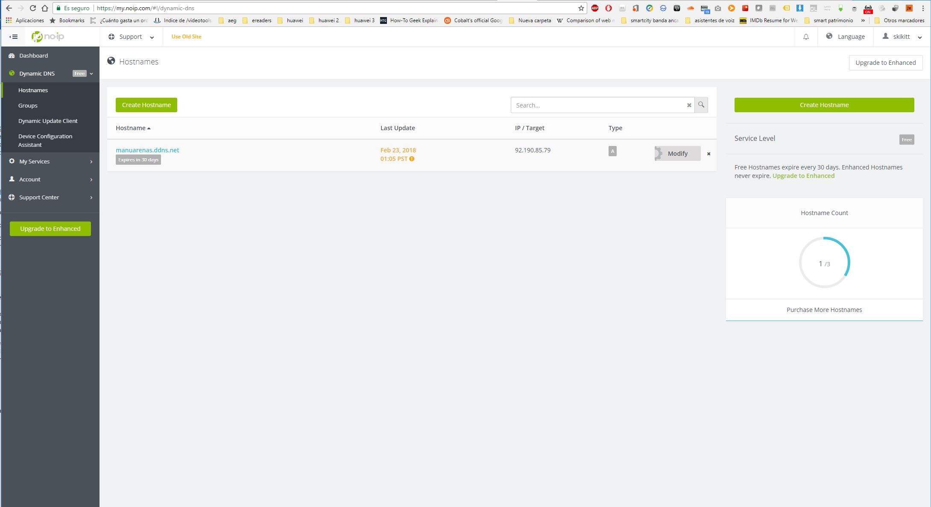Click browser reload icon

33,8
